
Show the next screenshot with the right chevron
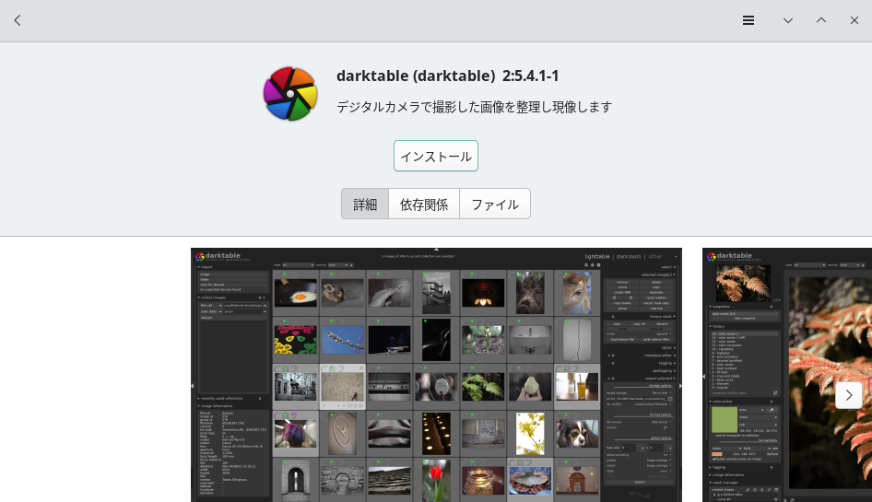pyautogui.click(x=848, y=395)
